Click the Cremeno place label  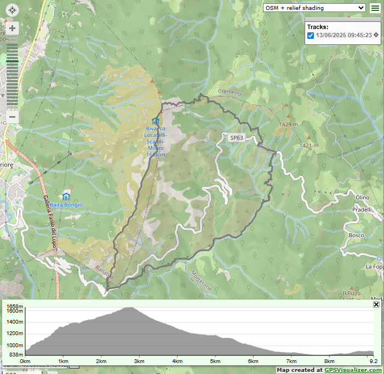click(230, 92)
